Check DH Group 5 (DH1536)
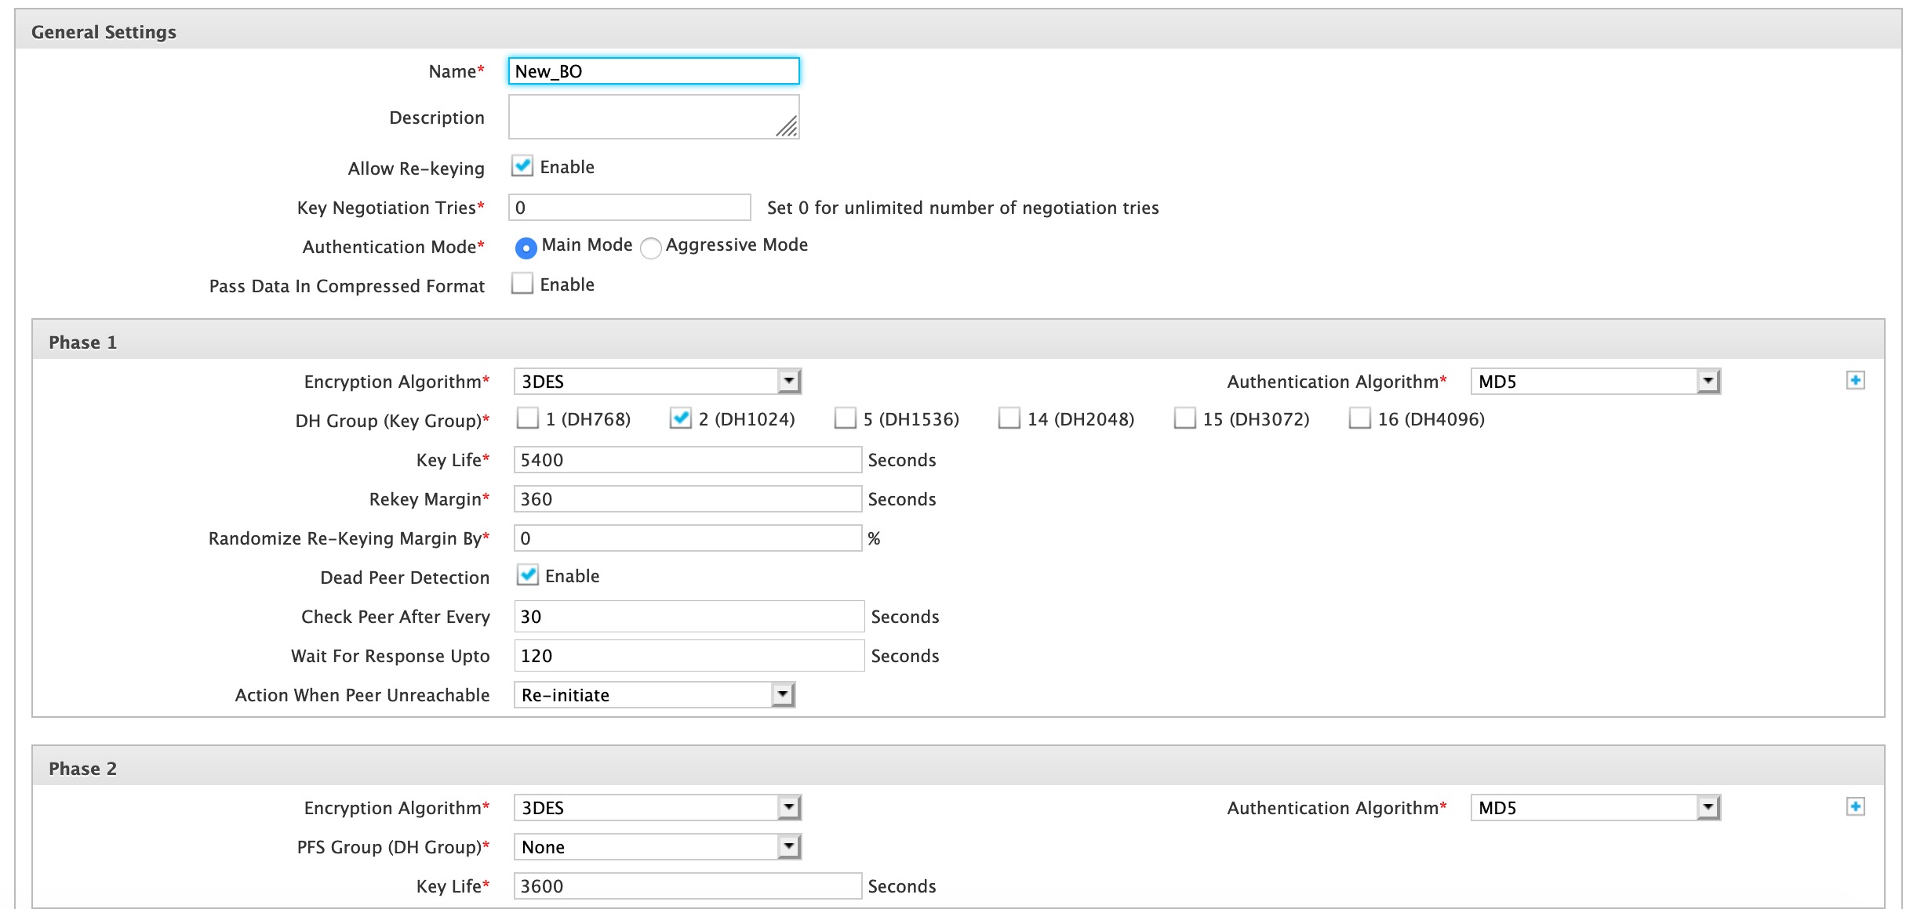Viewport: 1906px width, 909px height. coord(845,418)
